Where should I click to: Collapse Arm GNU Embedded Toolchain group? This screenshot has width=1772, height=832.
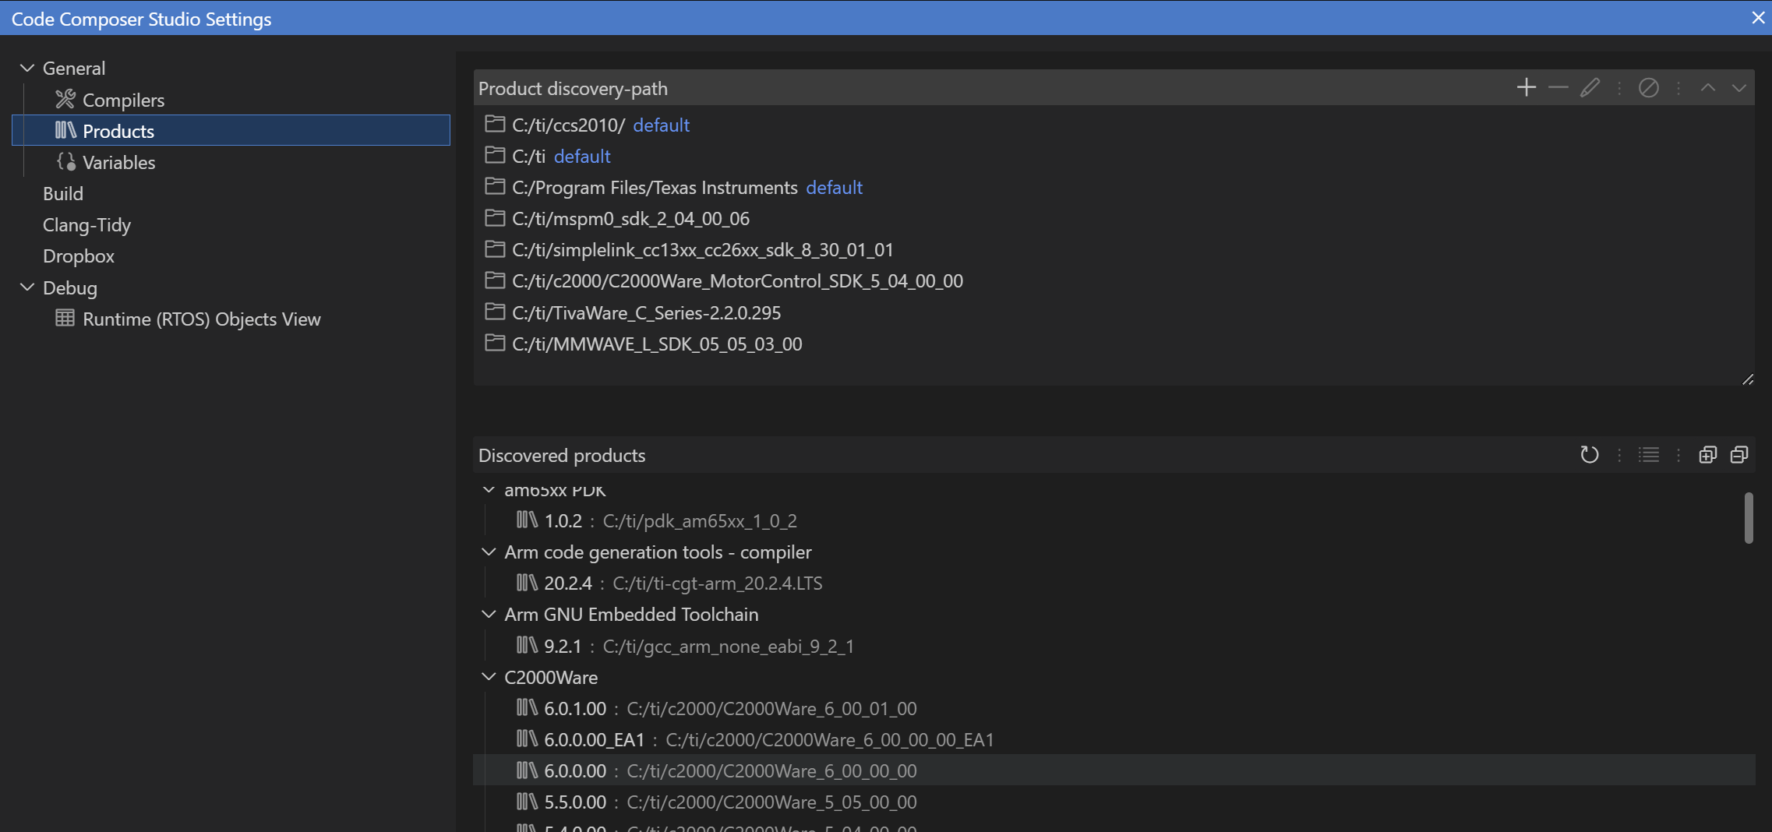[489, 615]
